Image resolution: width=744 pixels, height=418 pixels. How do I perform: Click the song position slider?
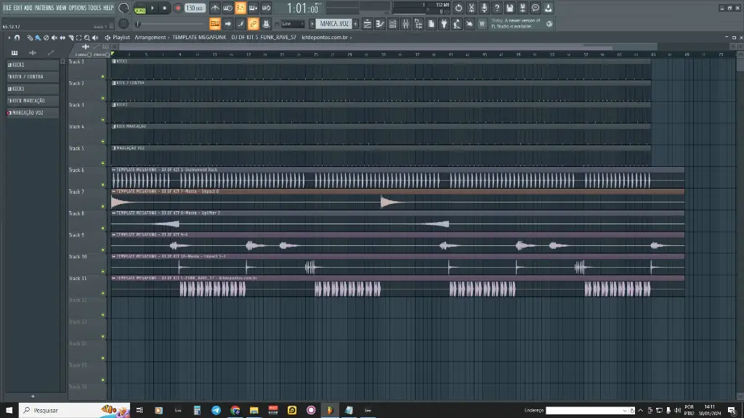pos(170,24)
